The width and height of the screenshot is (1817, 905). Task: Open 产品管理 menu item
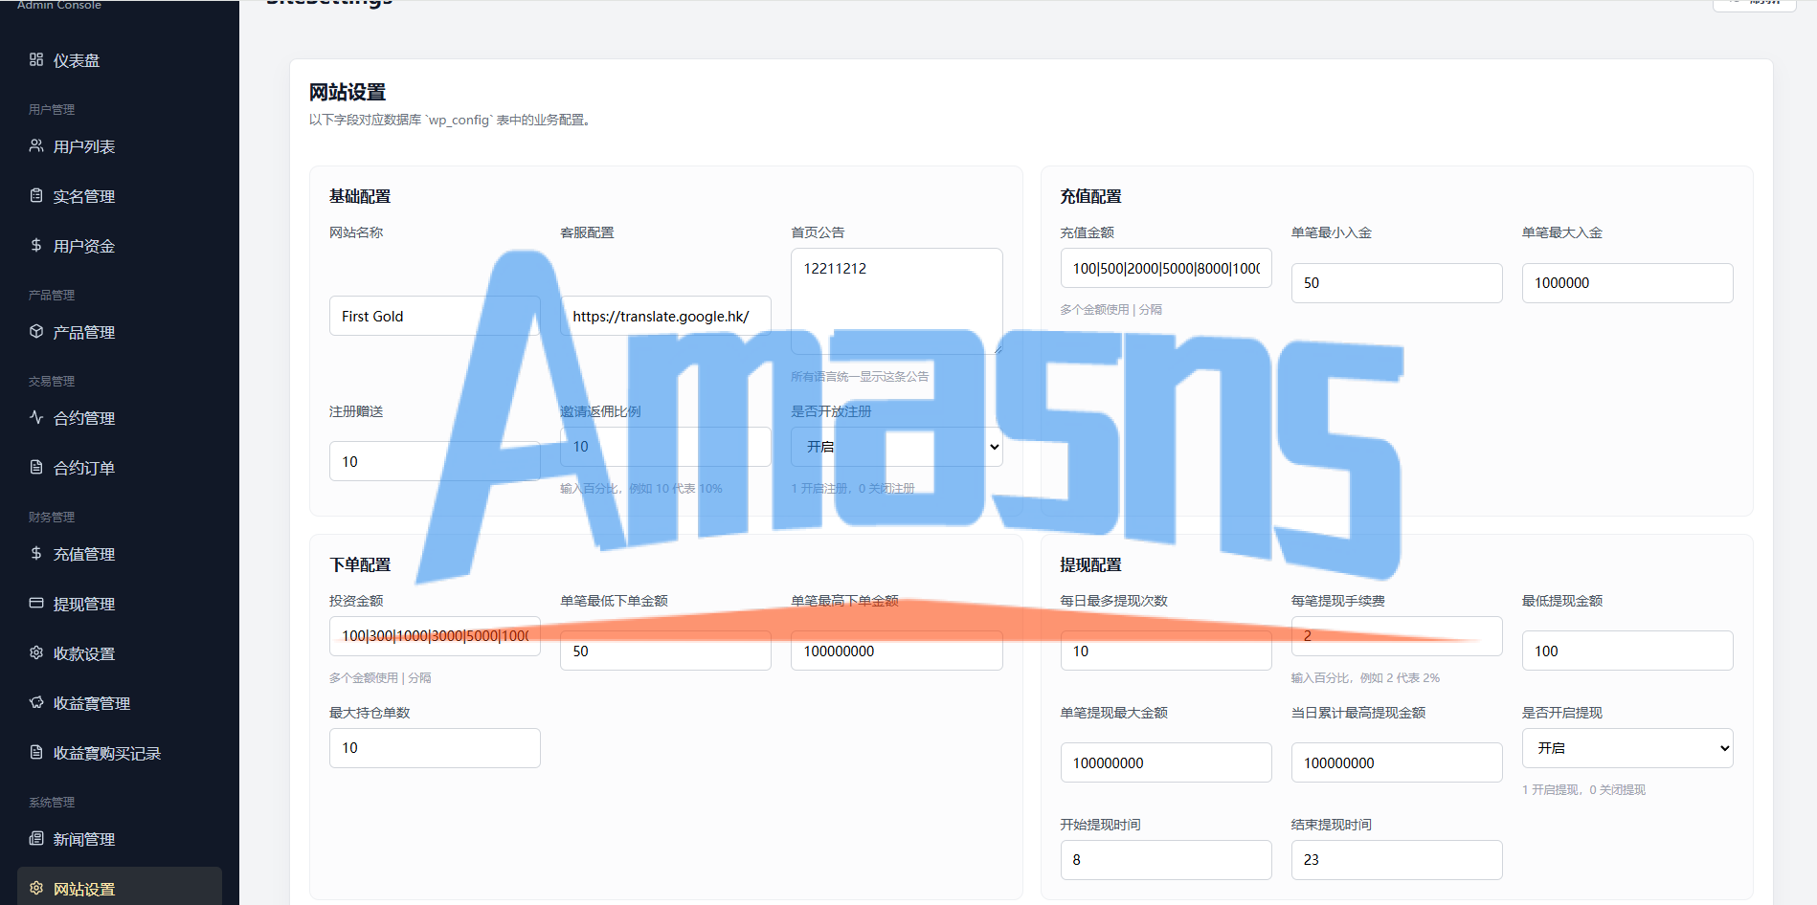pyautogui.click(x=120, y=332)
